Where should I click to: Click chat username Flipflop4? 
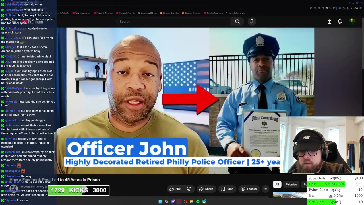tap(10, 15)
